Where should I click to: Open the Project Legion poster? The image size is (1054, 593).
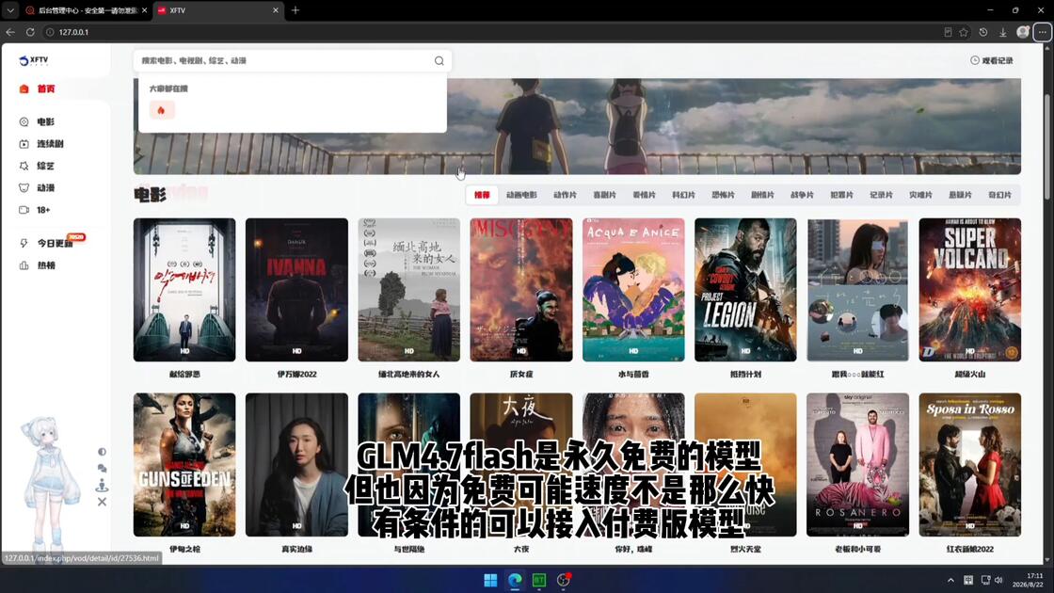[745, 290]
